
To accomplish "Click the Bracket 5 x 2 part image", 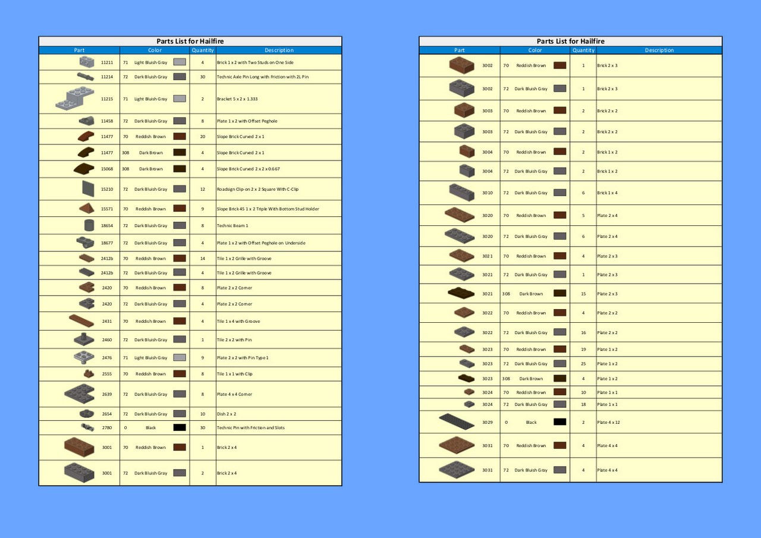I will tap(75, 99).
